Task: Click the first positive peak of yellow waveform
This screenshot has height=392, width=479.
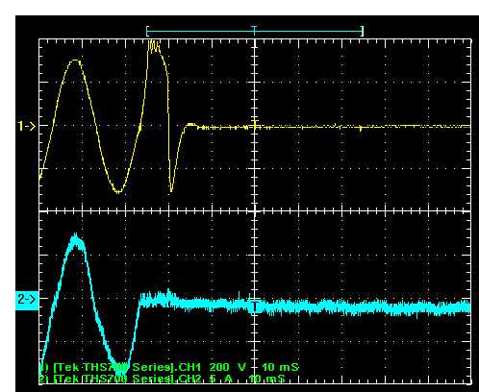Action: tap(75, 61)
